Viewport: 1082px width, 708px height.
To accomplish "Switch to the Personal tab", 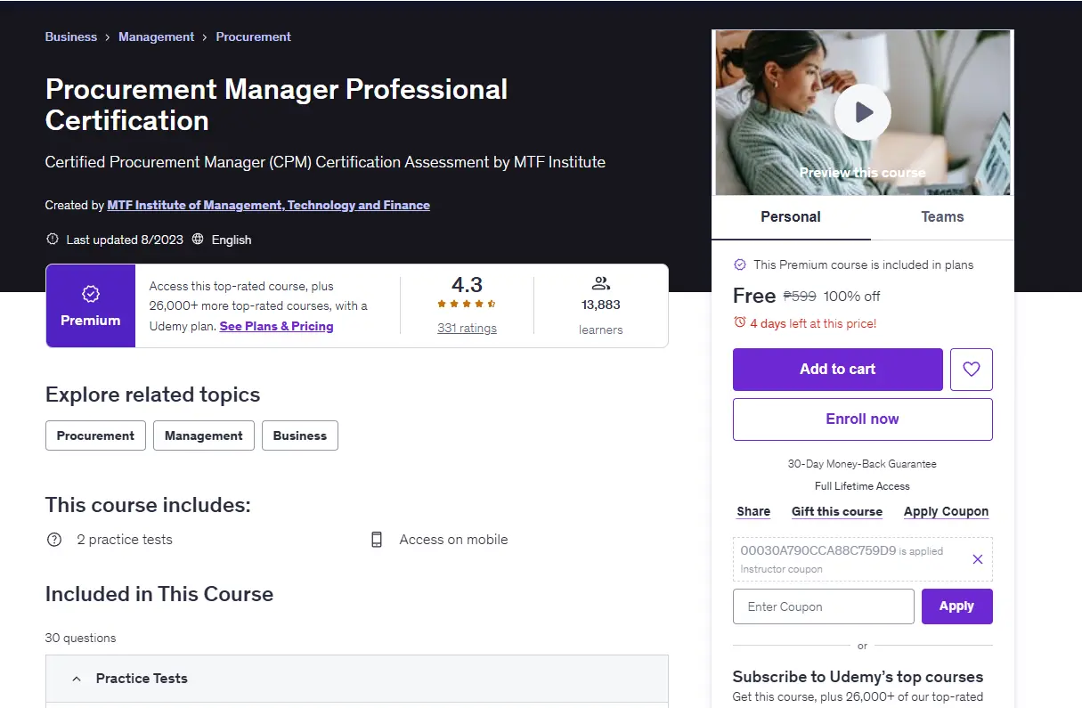I will [x=791, y=217].
